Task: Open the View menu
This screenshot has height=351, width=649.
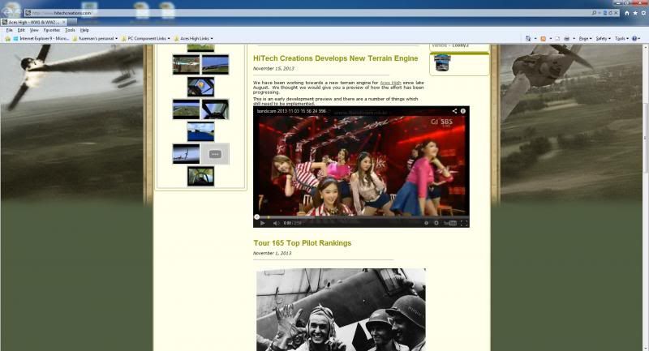Action: pyautogui.click(x=34, y=30)
